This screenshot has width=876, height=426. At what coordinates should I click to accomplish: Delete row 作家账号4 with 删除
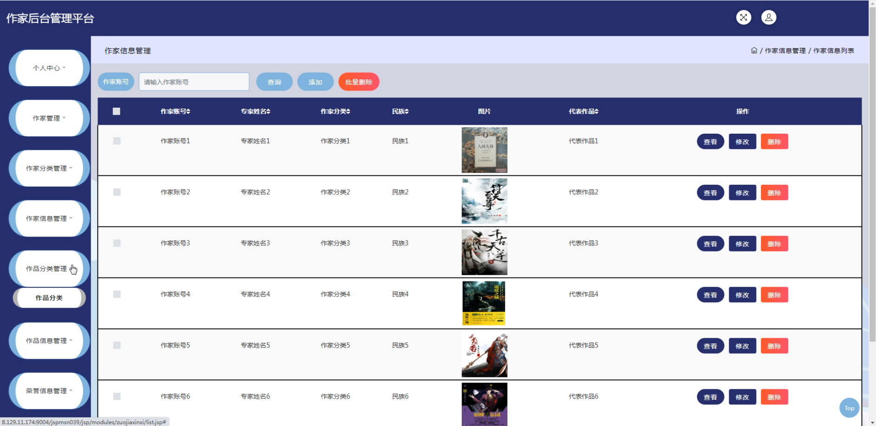(x=774, y=295)
